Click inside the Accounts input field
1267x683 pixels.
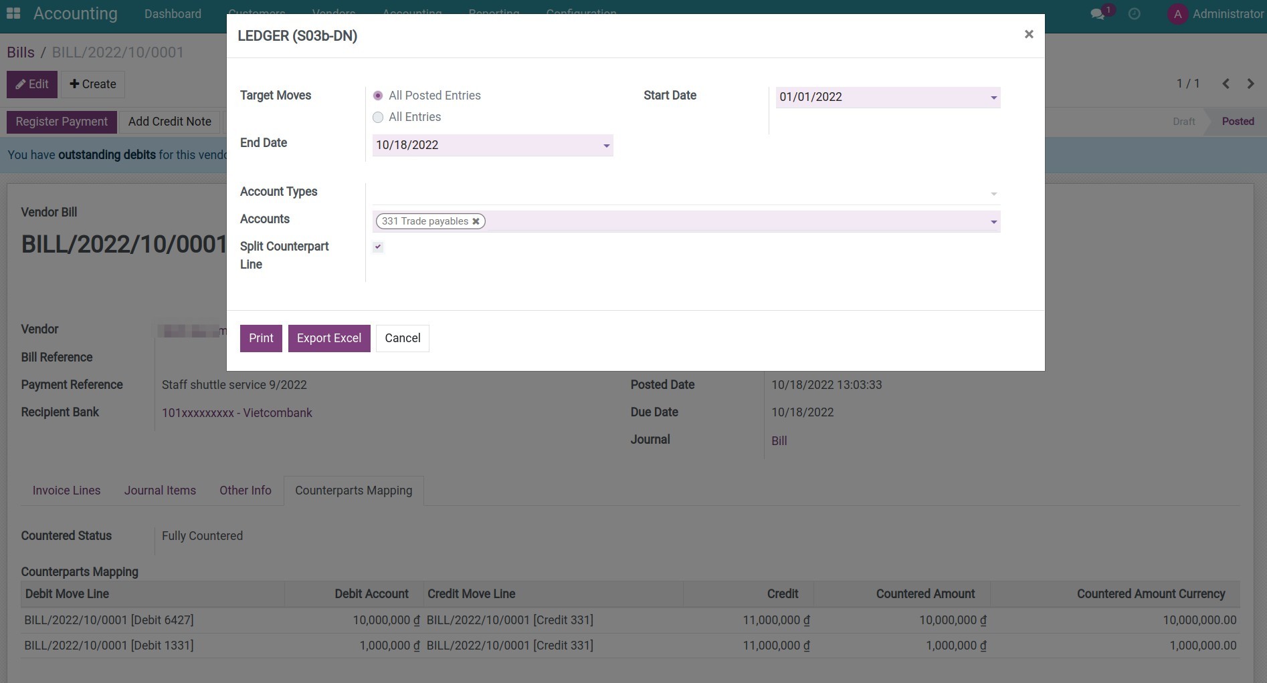point(736,221)
